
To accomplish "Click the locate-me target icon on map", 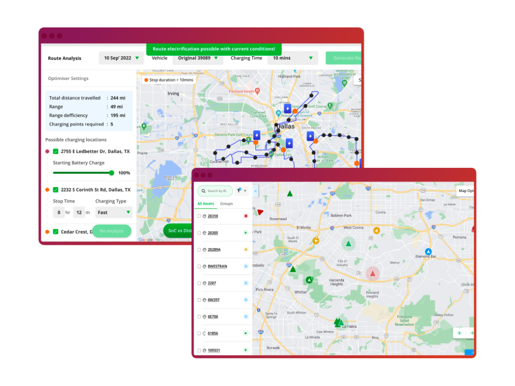I will (459, 333).
